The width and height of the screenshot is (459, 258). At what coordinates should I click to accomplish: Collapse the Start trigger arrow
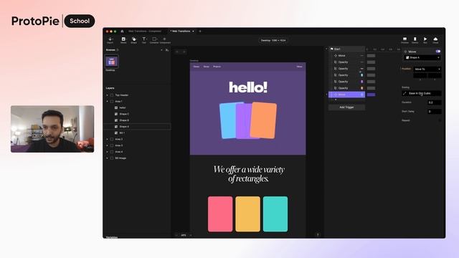click(x=327, y=49)
